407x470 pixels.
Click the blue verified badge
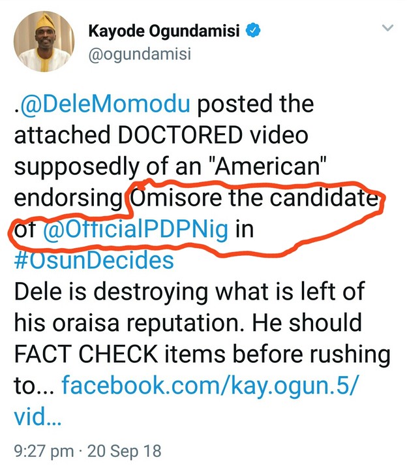254,29
